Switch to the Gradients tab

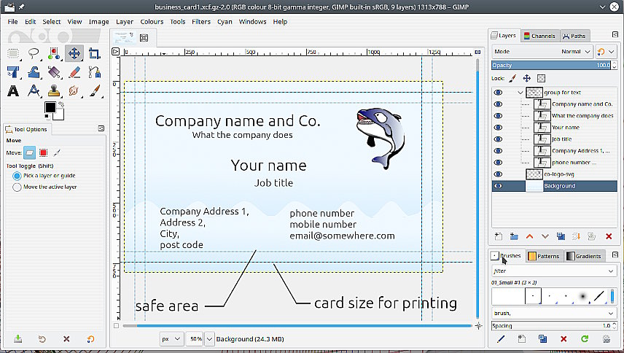[584, 256]
